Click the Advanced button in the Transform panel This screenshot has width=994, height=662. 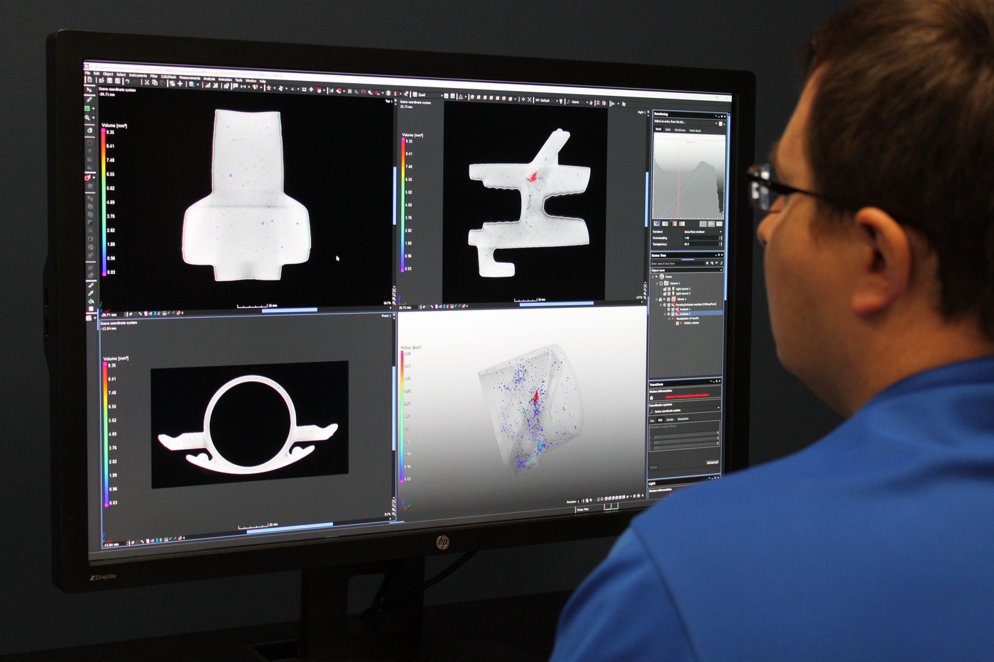(x=713, y=462)
